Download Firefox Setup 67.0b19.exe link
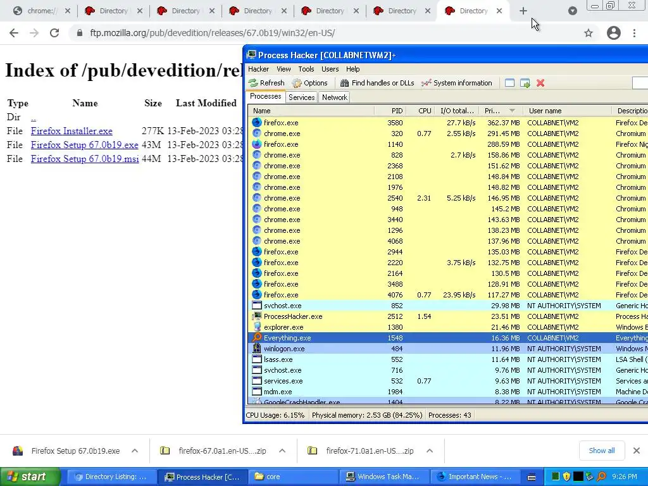Image resolution: width=648 pixels, height=486 pixels. click(84, 145)
